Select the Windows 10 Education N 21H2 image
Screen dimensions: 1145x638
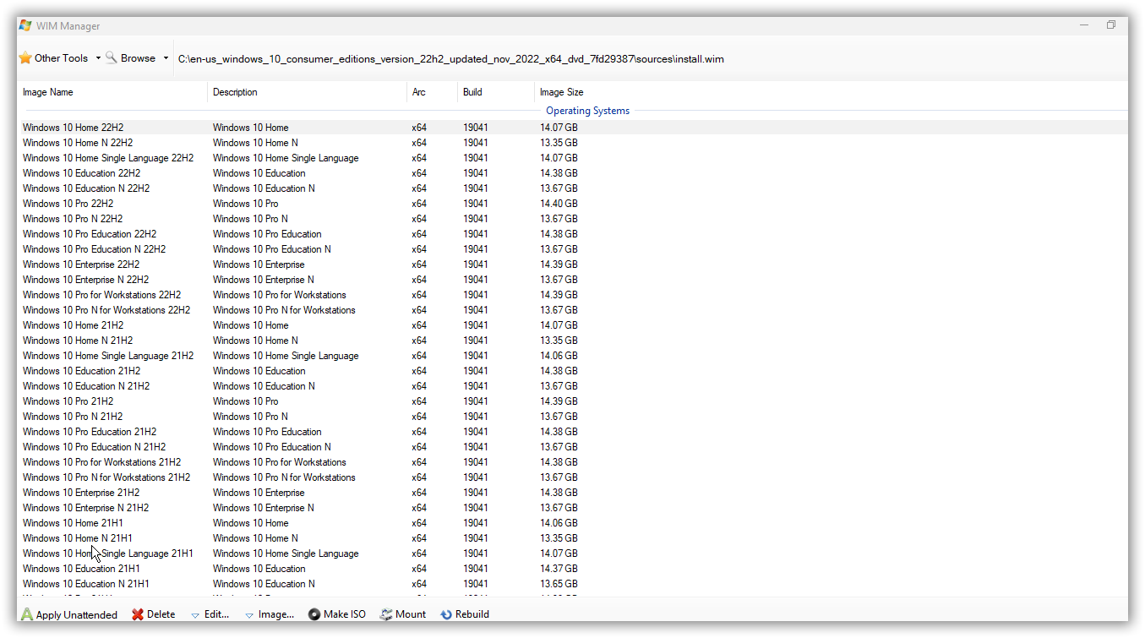[x=86, y=386]
